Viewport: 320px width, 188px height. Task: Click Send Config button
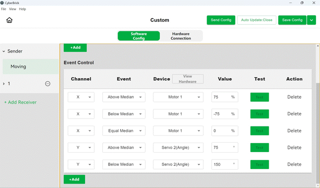(221, 20)
